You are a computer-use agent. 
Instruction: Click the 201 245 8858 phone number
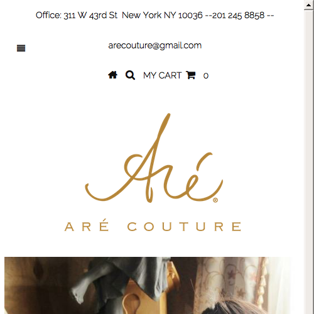(238, 15)
